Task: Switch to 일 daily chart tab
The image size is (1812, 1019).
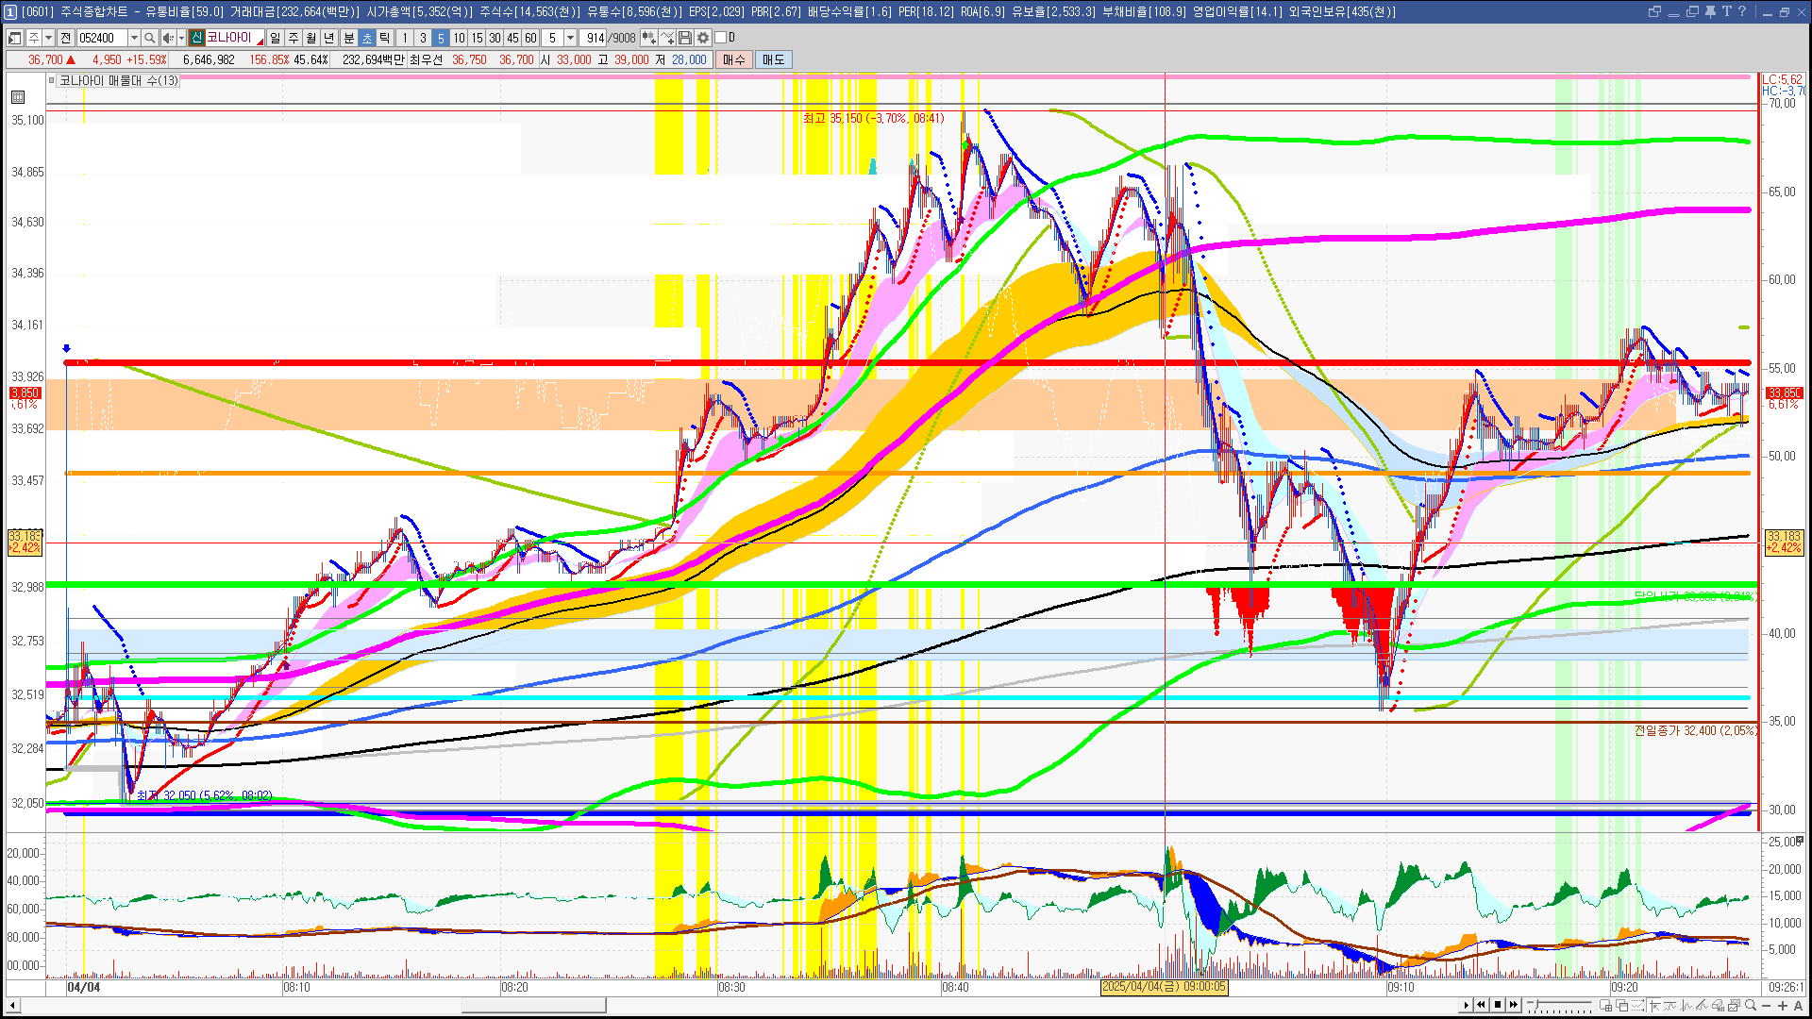Action: pyautogui.click(x=275, y=38)
